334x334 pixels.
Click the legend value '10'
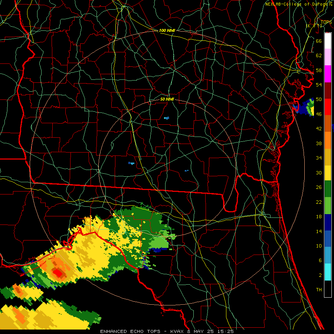tap(319, 246)
